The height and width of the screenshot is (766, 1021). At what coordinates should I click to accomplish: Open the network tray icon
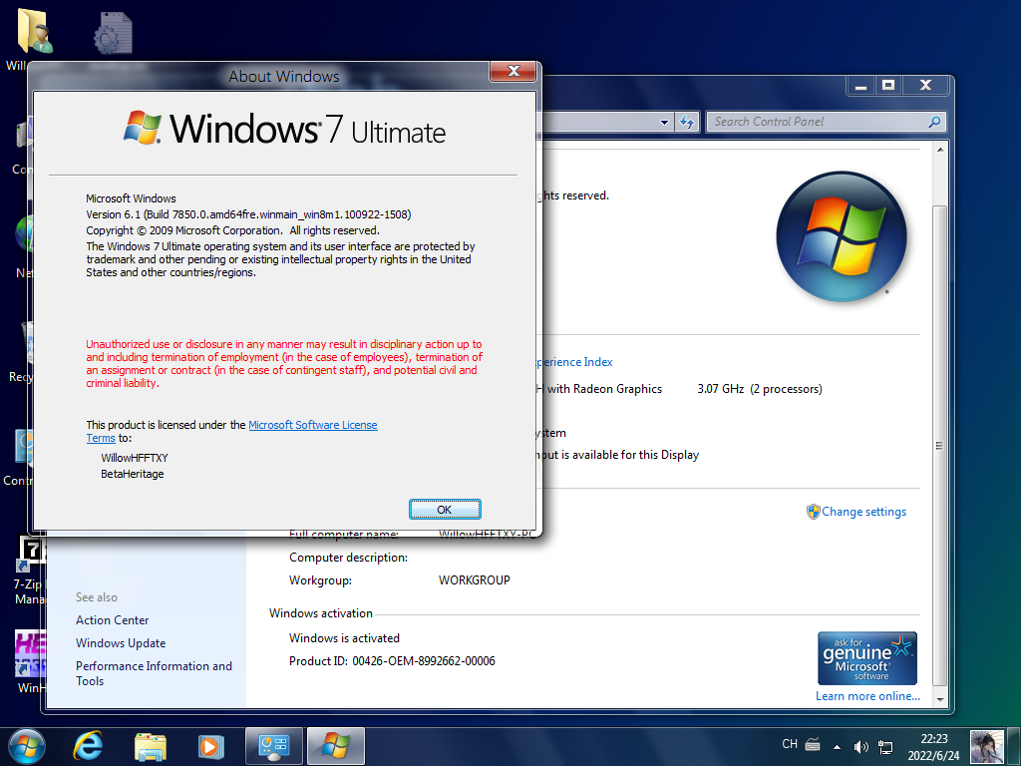[x=885, y=746]
